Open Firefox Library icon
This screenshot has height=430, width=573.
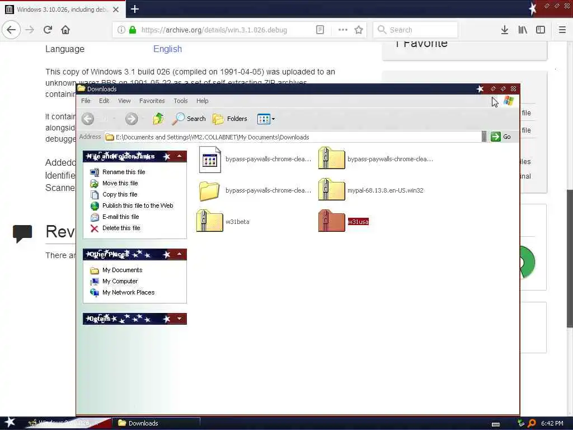(x=523, y=30)
